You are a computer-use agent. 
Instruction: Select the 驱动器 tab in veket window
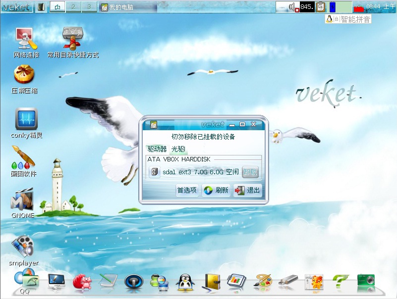157,149
